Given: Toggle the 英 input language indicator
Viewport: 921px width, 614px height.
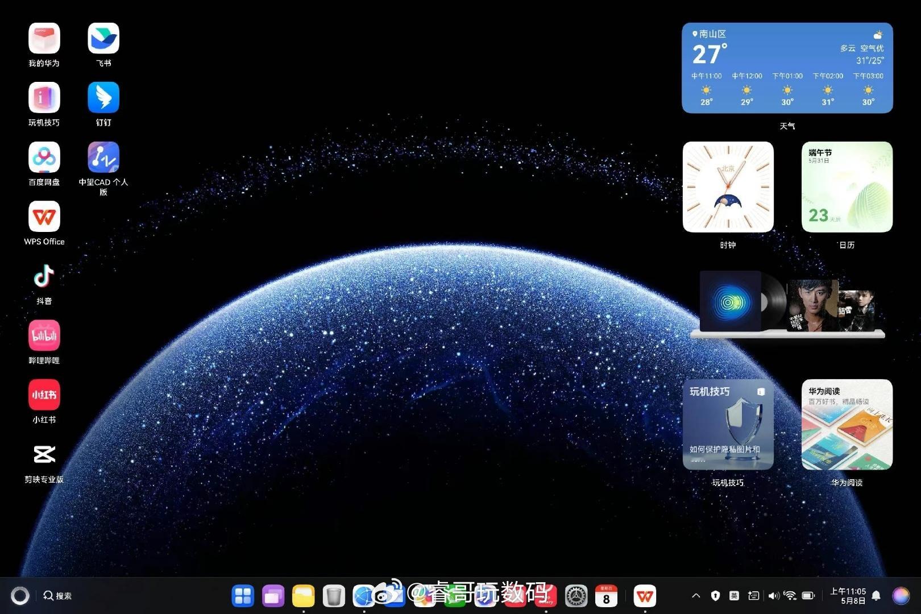Looking at the screenshot, I should 735,596.
